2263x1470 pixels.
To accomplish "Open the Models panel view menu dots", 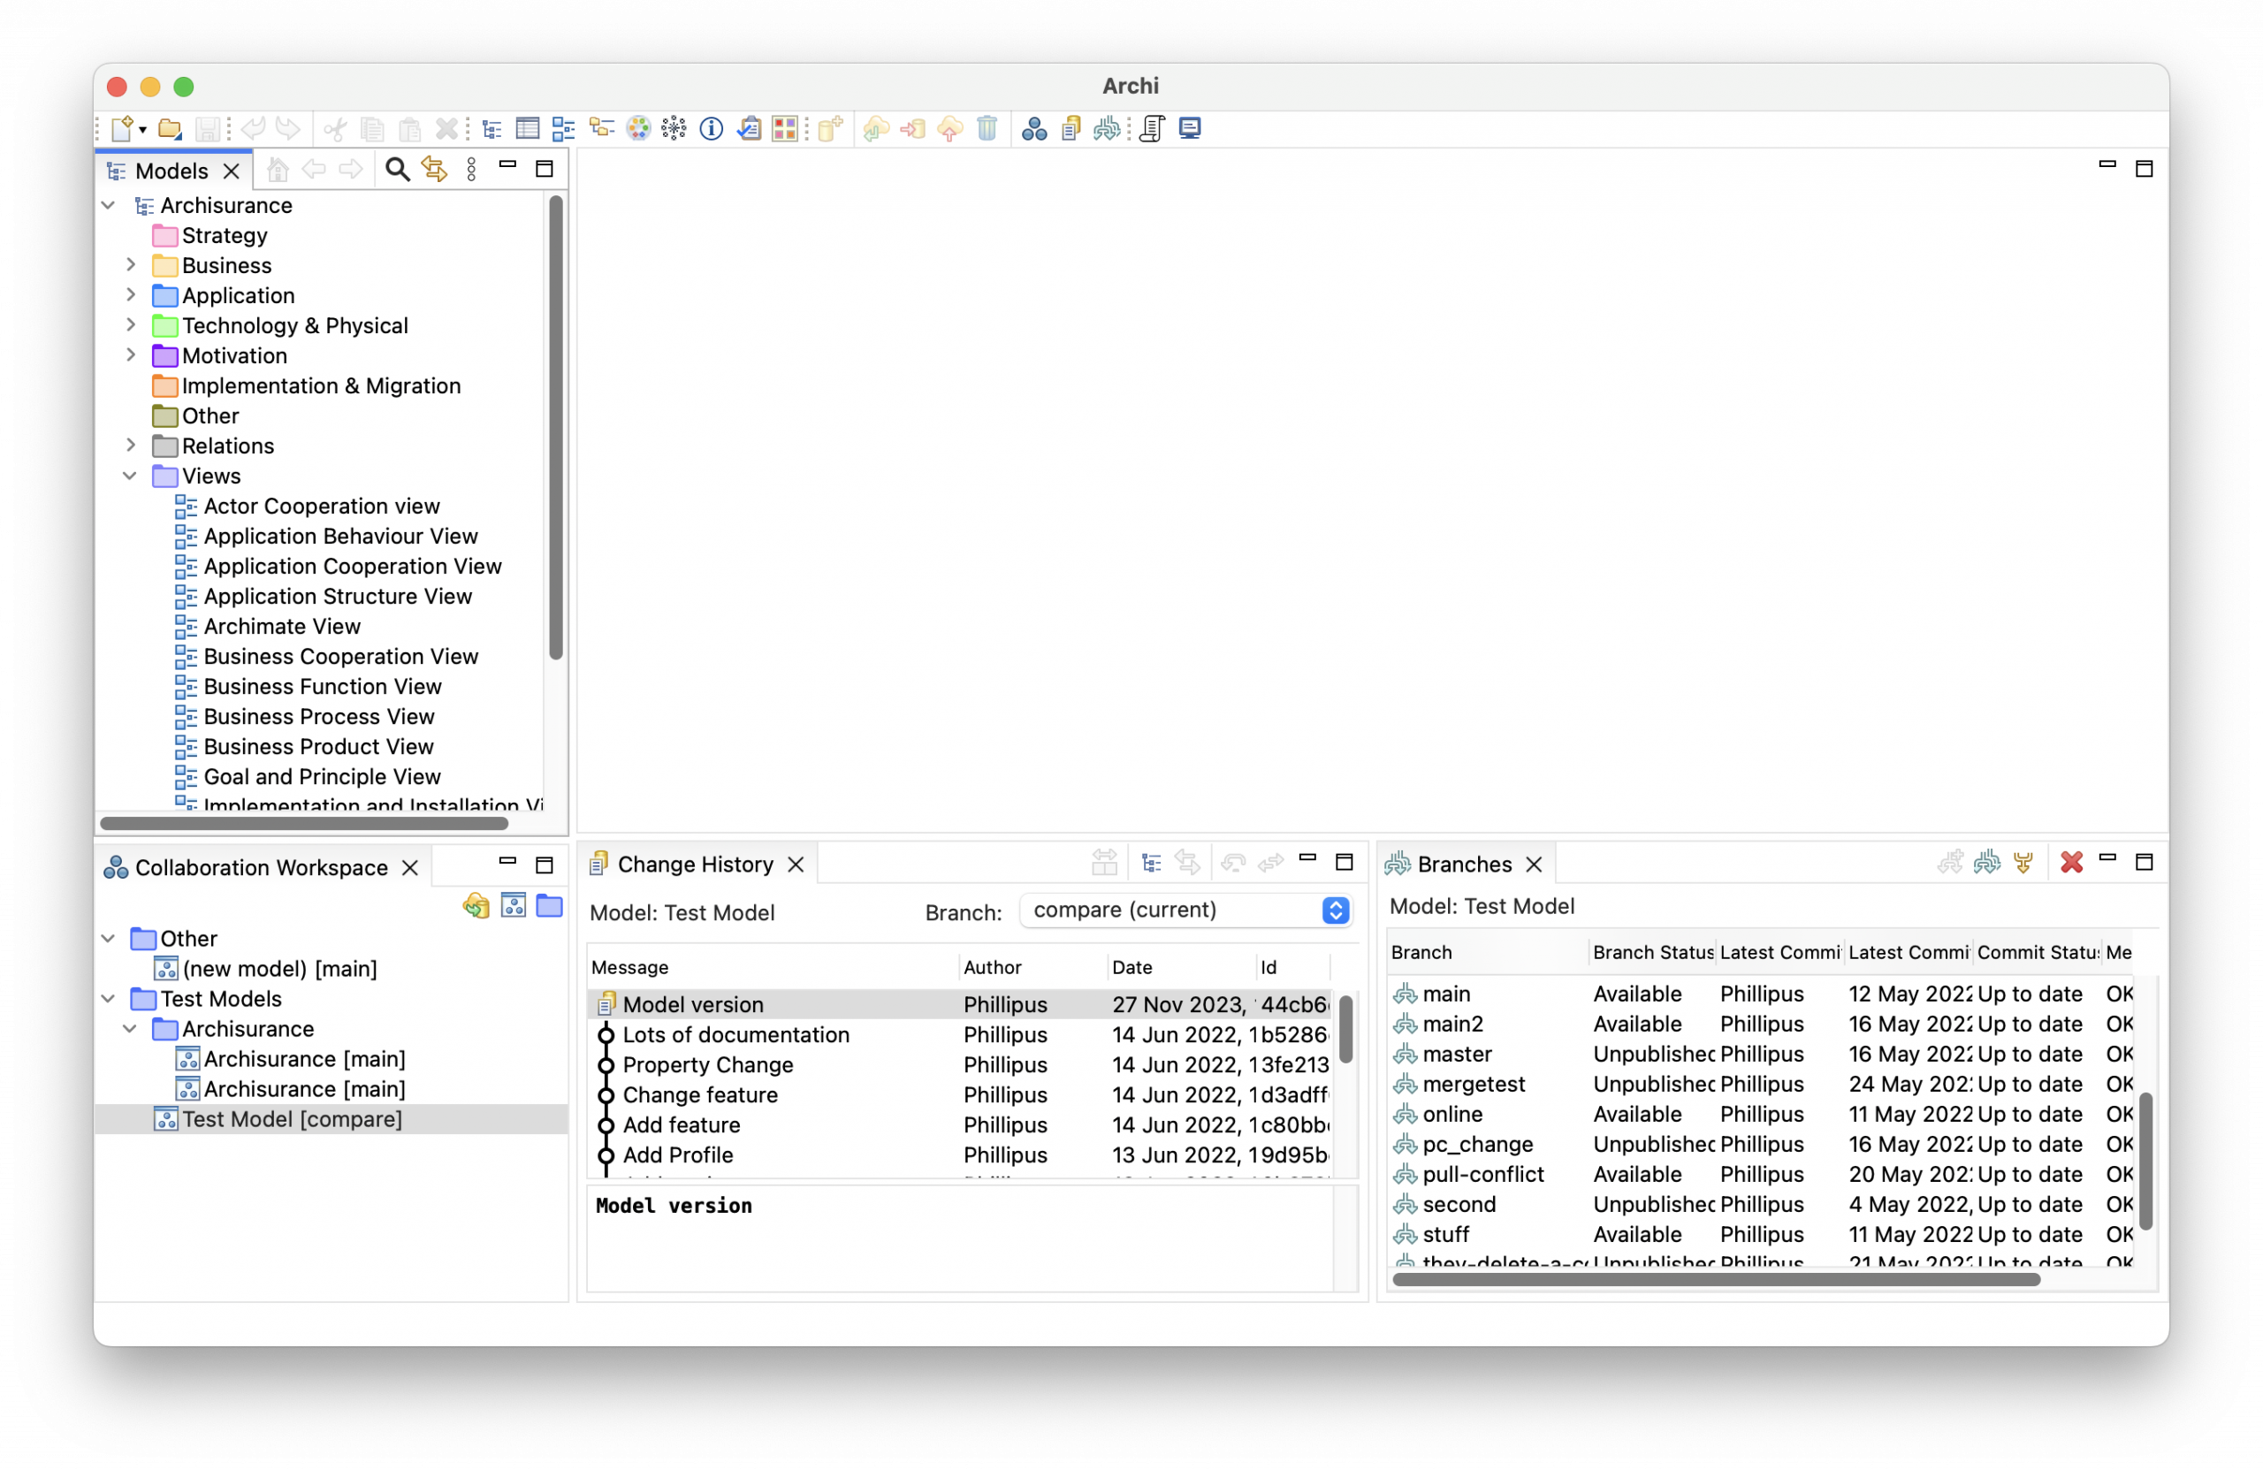I will coord(472,171).
